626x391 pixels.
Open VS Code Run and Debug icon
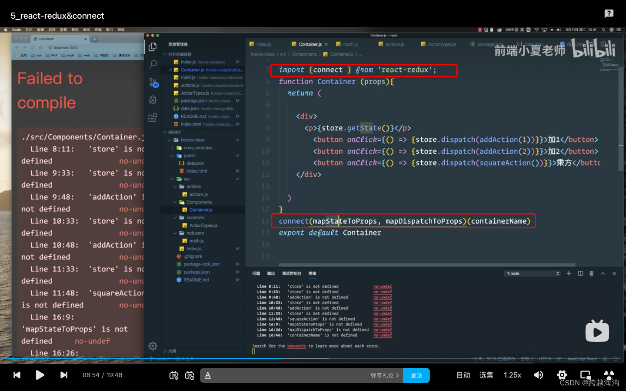tap(153, 100)
